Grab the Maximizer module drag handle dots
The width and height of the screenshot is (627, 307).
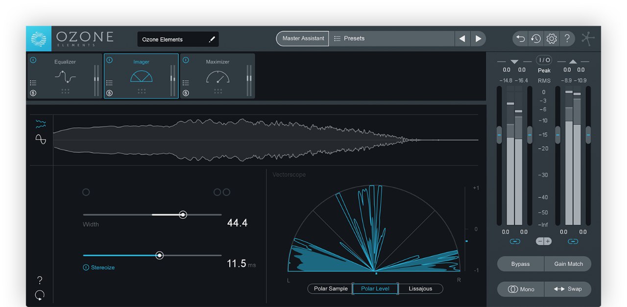pos(218,91)
